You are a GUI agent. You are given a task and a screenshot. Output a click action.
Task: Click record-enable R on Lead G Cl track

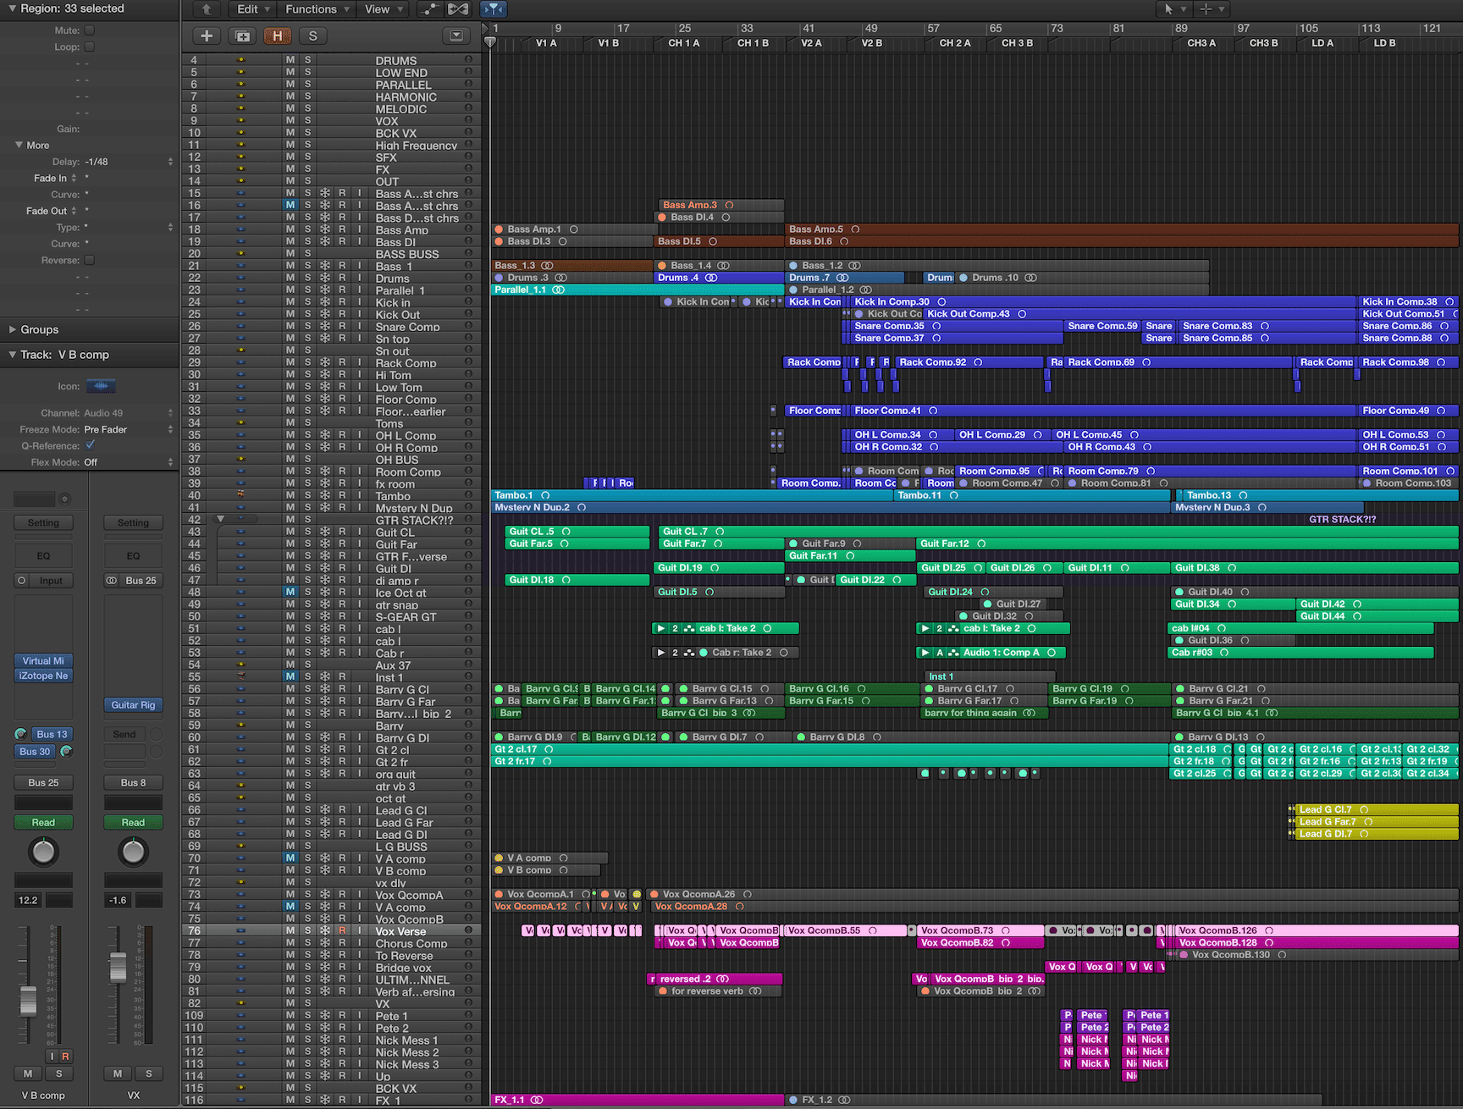click(342, 809)
